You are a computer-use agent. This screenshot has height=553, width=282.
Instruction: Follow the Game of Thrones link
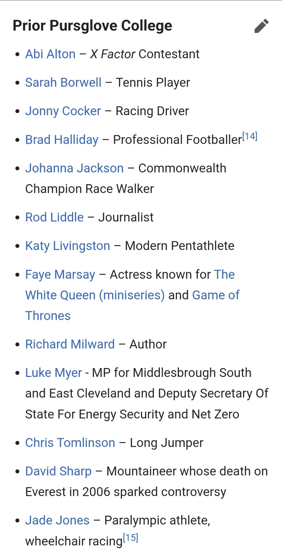click(216, 295)
